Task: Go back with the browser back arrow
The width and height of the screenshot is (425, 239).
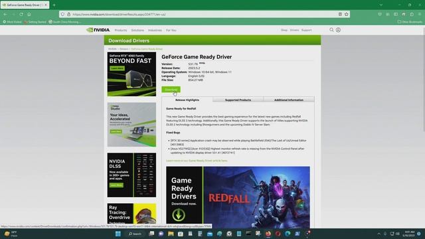Action: click(5, 14)
